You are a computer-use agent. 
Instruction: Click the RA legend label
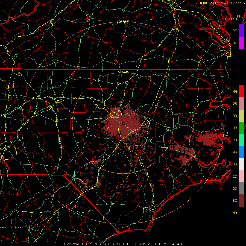pos(235,140)
